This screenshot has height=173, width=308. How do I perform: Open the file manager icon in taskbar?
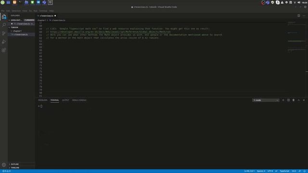26,2
